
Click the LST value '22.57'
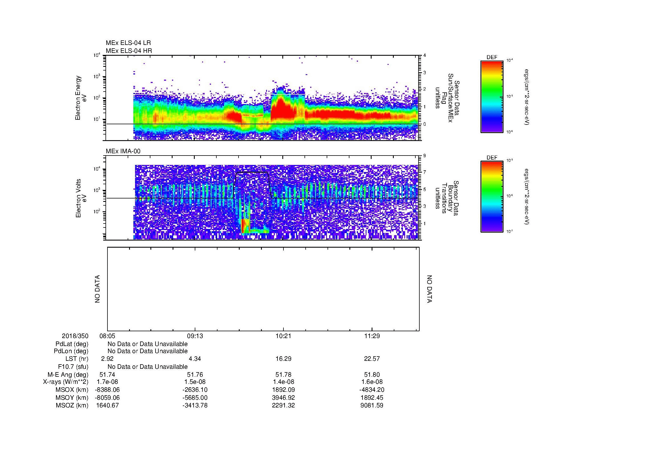tap(372, 359)
